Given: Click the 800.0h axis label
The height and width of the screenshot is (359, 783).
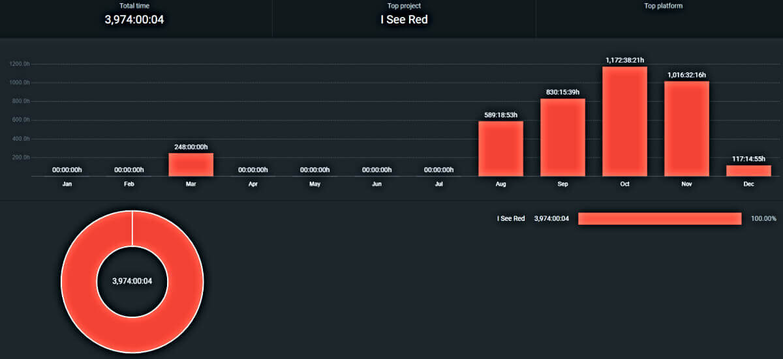Looking at the screenshot, I should (x=21, y=102).
